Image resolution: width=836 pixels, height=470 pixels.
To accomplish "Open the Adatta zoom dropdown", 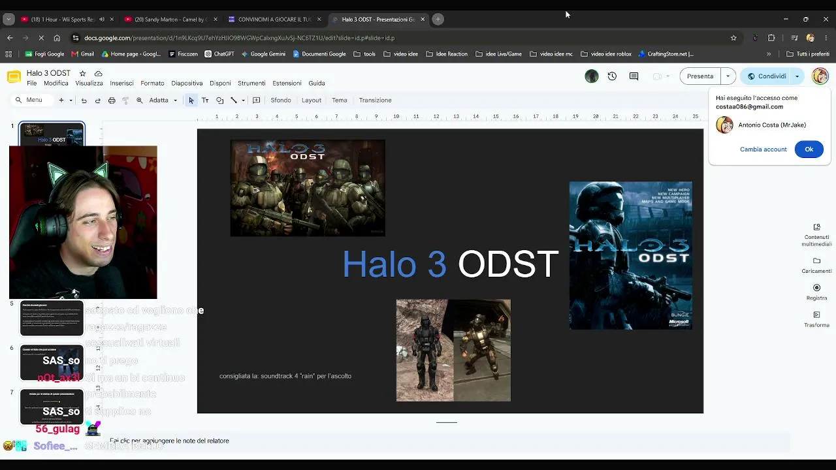I will [163, 101].
